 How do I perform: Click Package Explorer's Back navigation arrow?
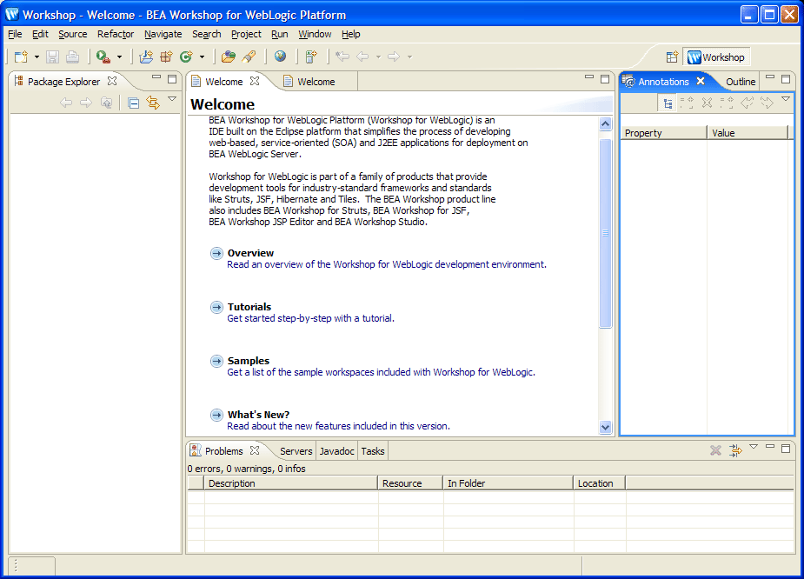[x=66, y=103]
